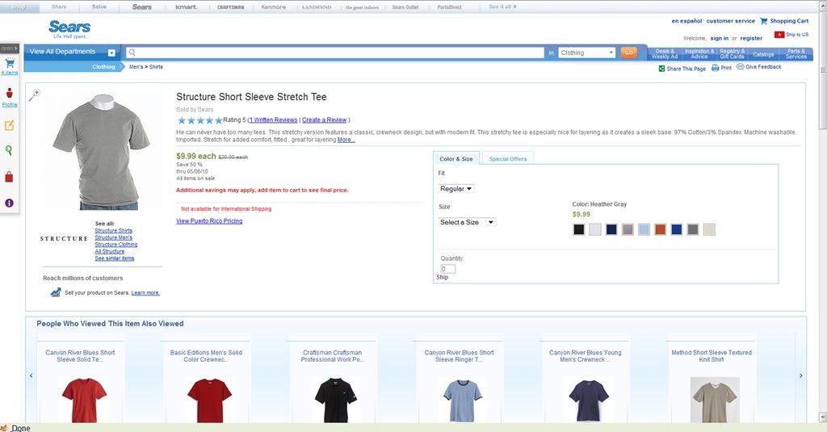Viewport: 827px width, 432px height.
Task: Select the white color swatch
Action: (595, 229)
